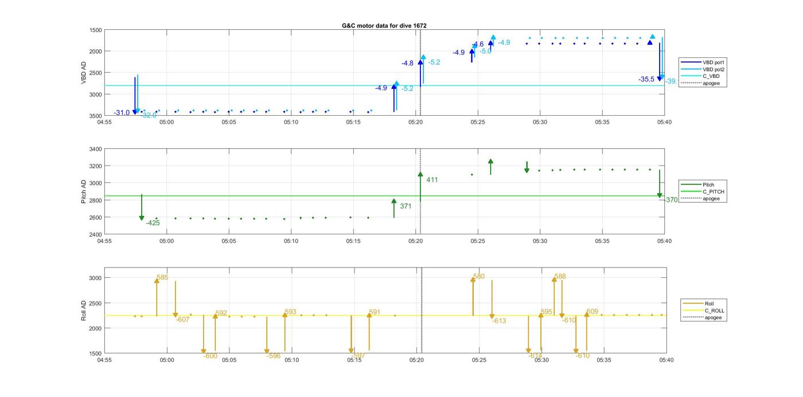The height and width of the screenshot is (397, 803).
Task: Click the 2400 tick on Pitch axis
Action: point(95,235)
